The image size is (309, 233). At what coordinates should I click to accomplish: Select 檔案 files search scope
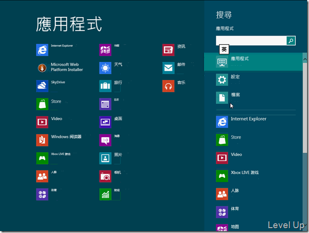click(253, 98)
